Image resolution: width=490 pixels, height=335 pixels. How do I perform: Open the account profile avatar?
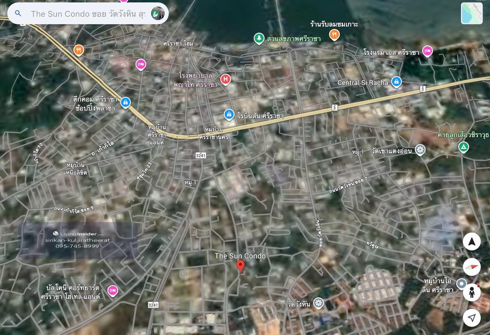(157, 13)
